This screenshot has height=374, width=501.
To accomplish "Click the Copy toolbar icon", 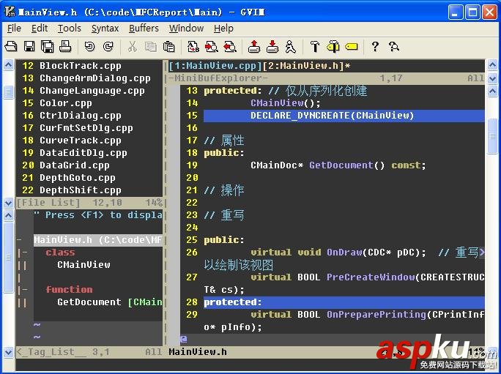I will click(x=150, y=47).
